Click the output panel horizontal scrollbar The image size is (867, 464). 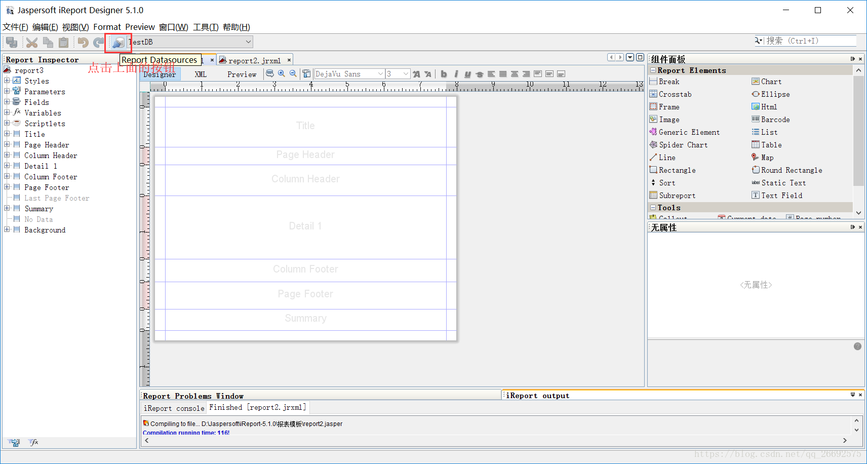point(496,441)
